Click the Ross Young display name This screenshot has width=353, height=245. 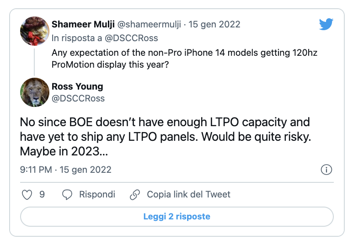pos(77,86)
